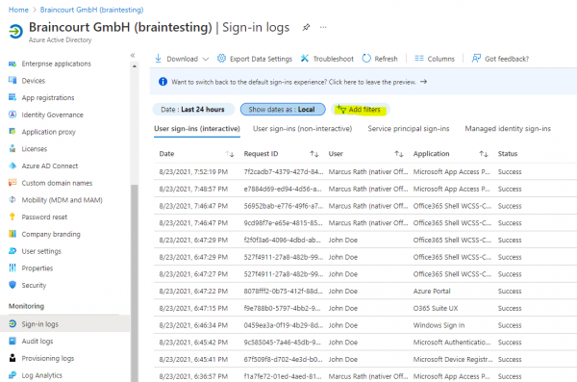577x382 pixels.
Task: Open sign-in entry at 6:36:57 PM
Action: (x=365, y=375)
